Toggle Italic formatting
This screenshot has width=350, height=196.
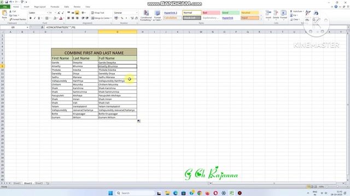[34, 18]
